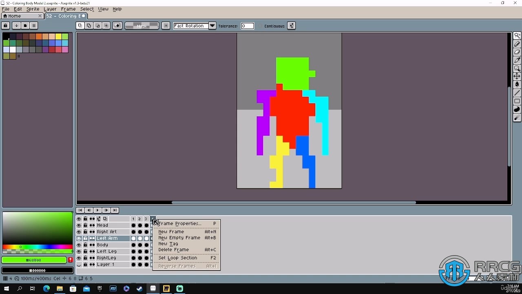
Task: Open the File menu
Action: [6, 9]
